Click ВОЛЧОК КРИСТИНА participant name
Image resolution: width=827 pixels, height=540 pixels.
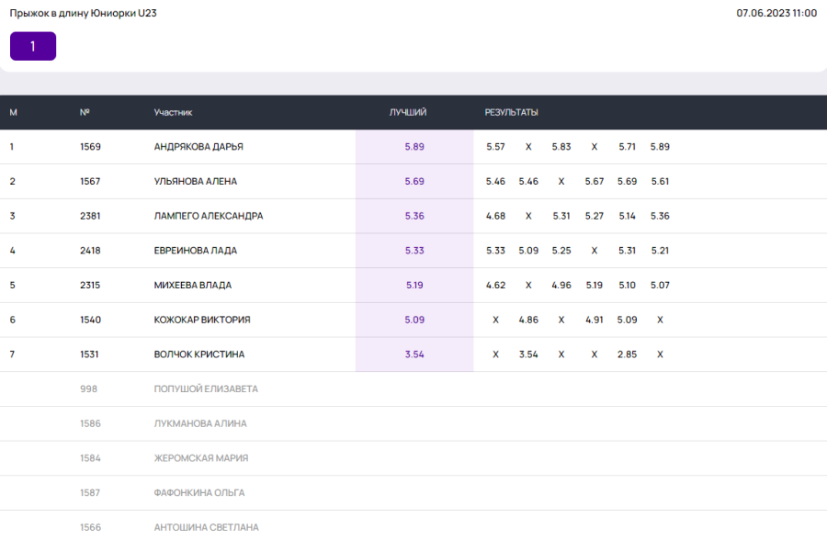pos(199,354)
